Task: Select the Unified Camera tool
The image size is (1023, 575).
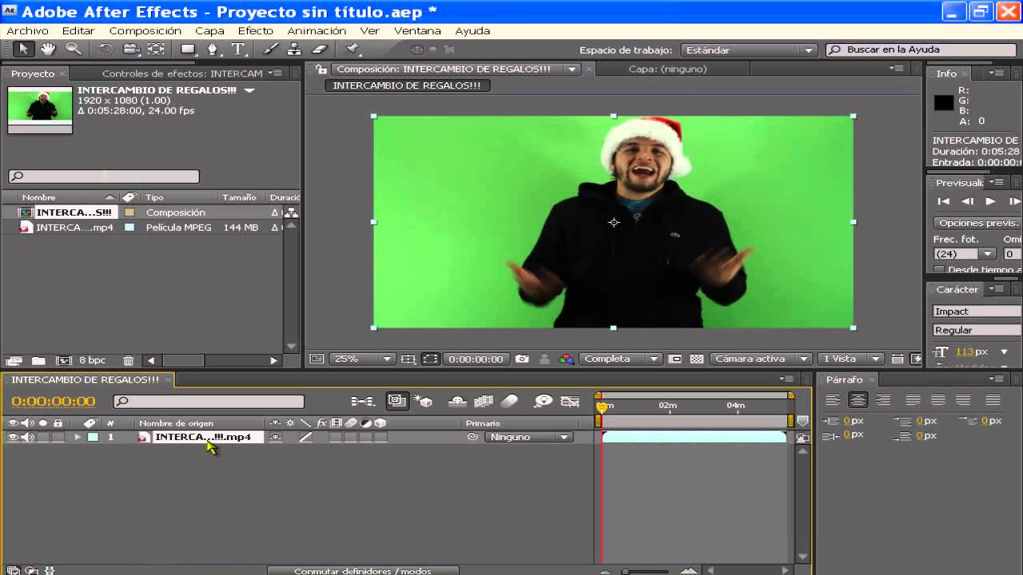Action: (x=131, y=50)
